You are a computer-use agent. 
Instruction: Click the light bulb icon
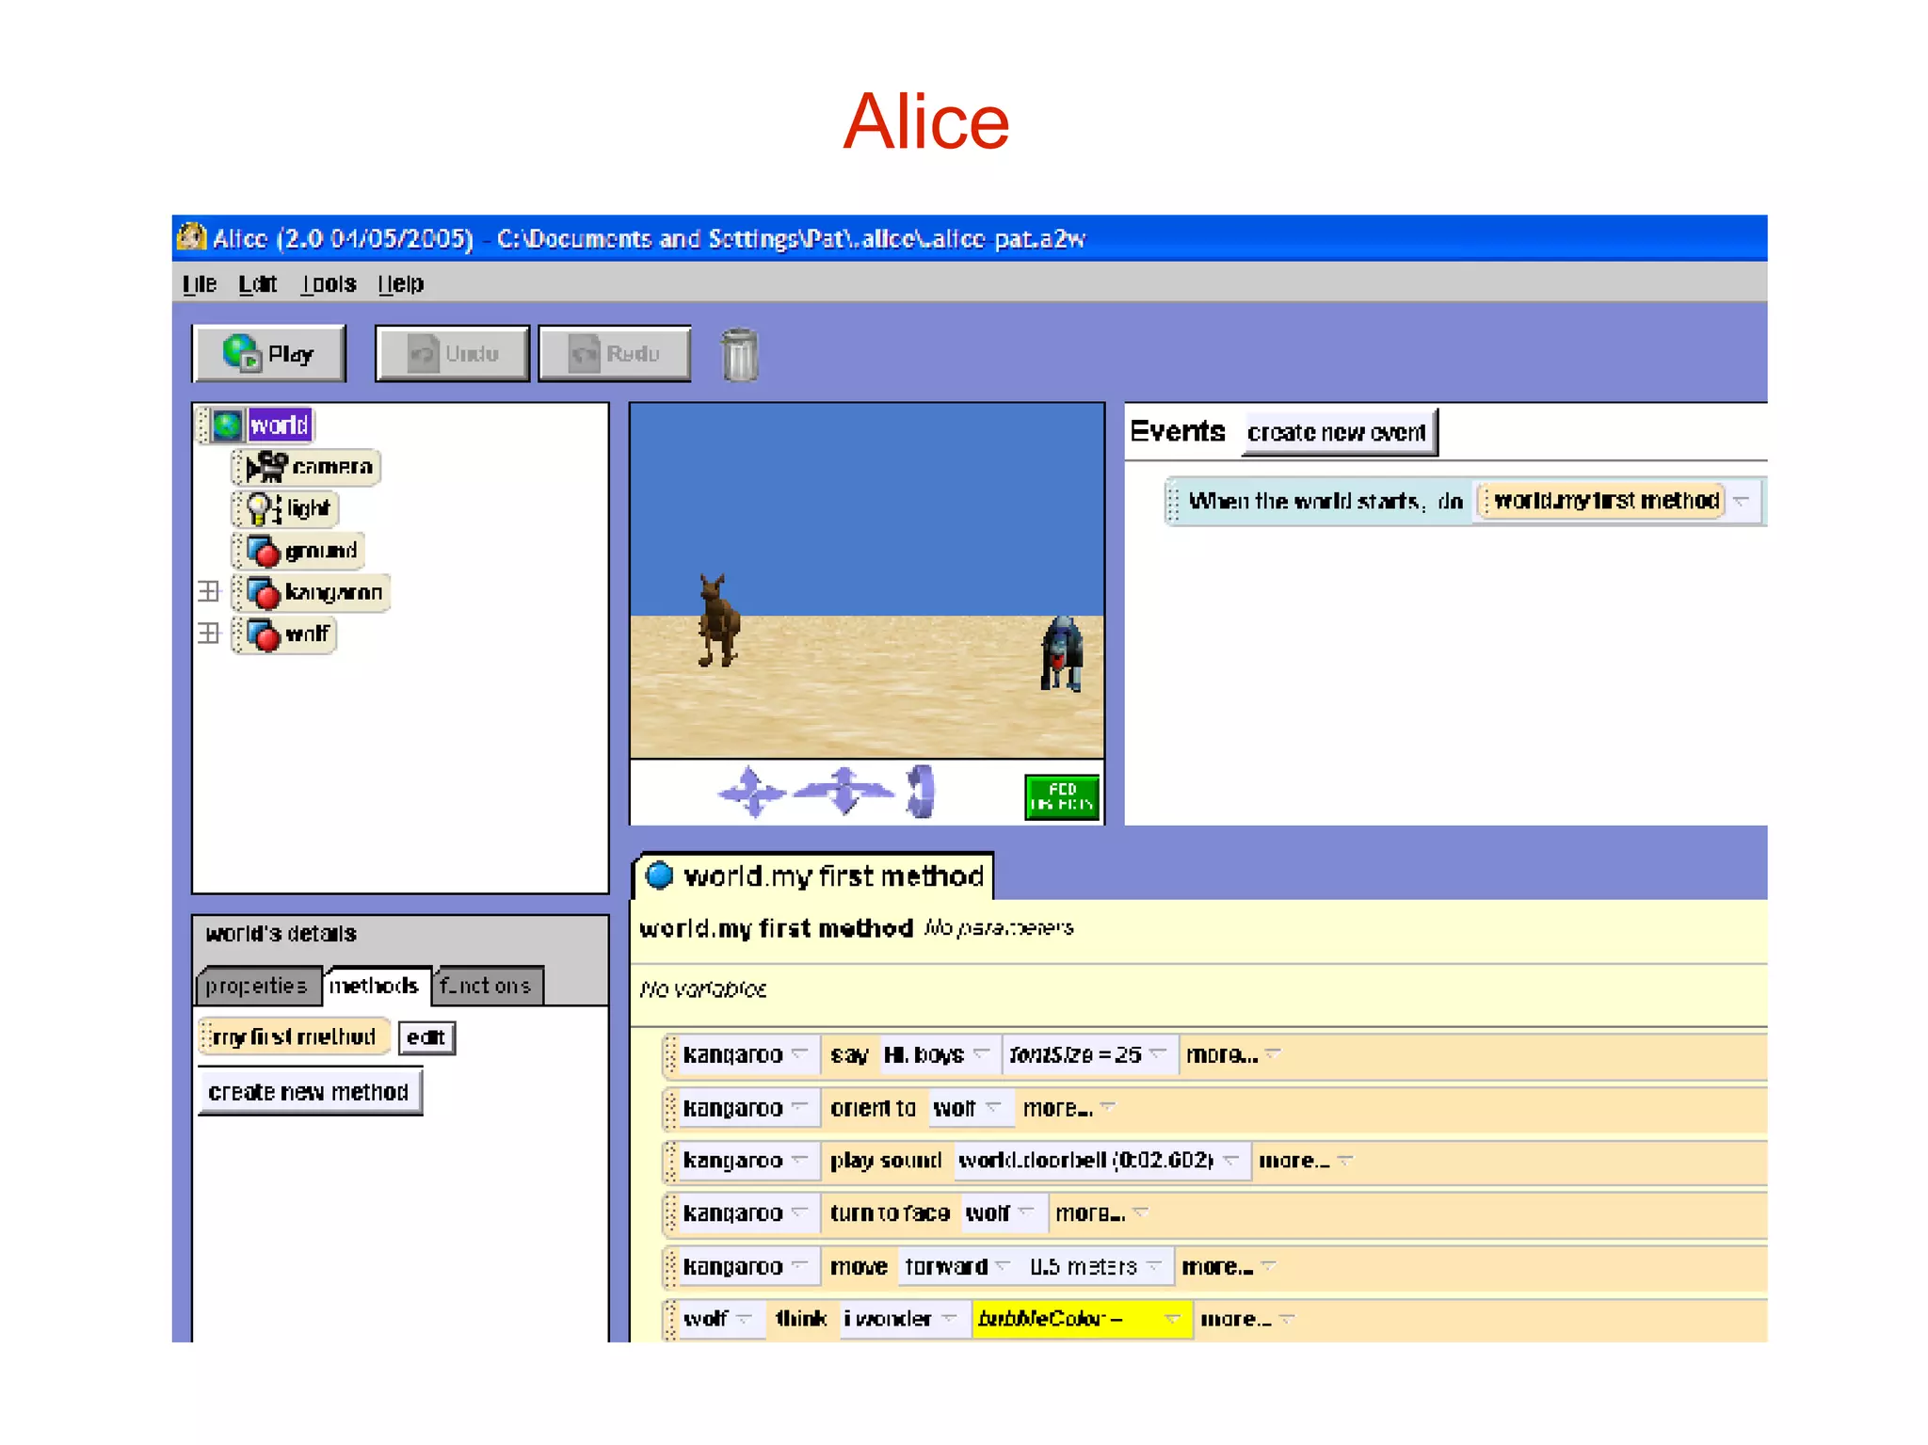click(263, 508)
